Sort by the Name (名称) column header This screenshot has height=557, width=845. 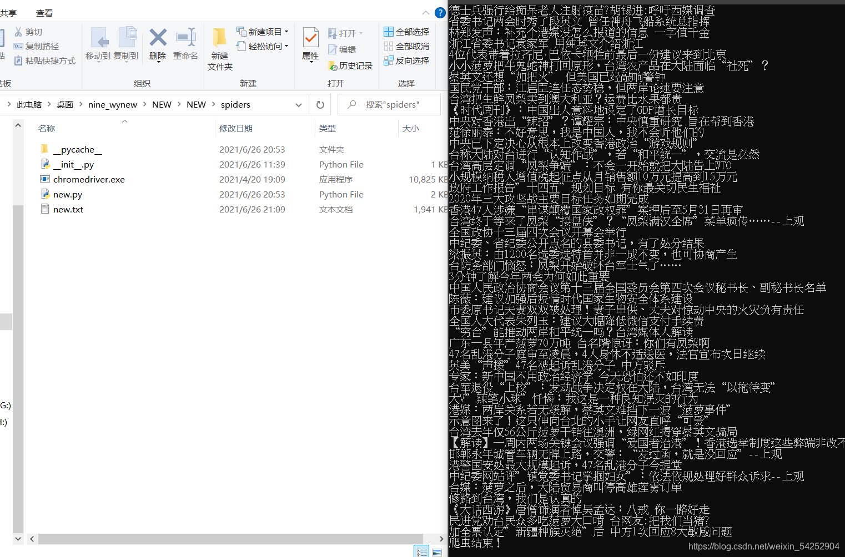click(x=47, y=128)
